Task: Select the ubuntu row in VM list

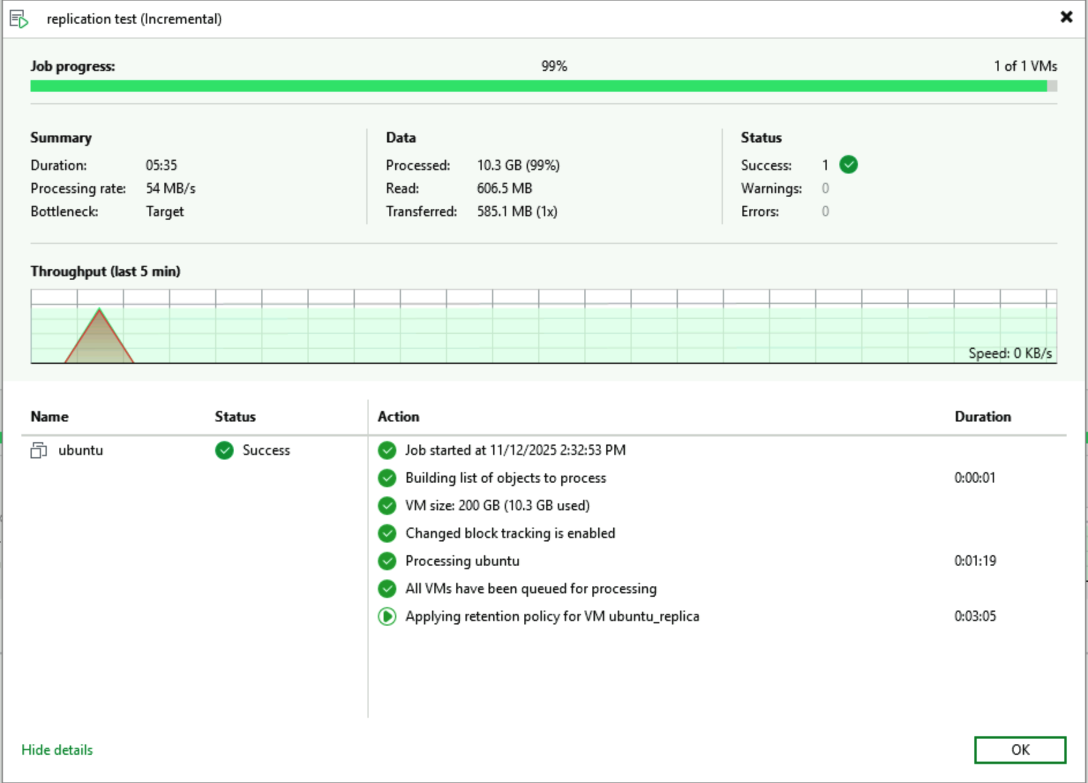Action: [81, 450]
